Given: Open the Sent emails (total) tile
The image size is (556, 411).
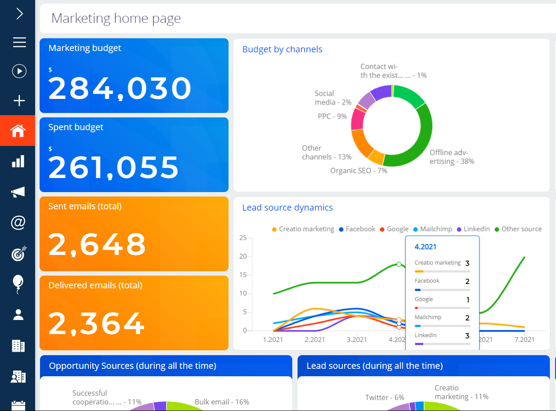Looking at the screenshot, I should 134,234.
